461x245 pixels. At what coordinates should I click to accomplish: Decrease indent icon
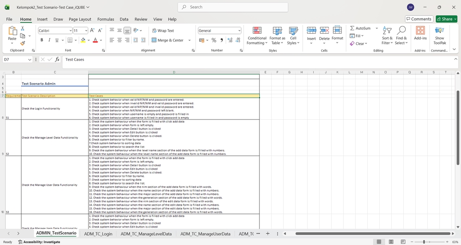tap(135, 40)
